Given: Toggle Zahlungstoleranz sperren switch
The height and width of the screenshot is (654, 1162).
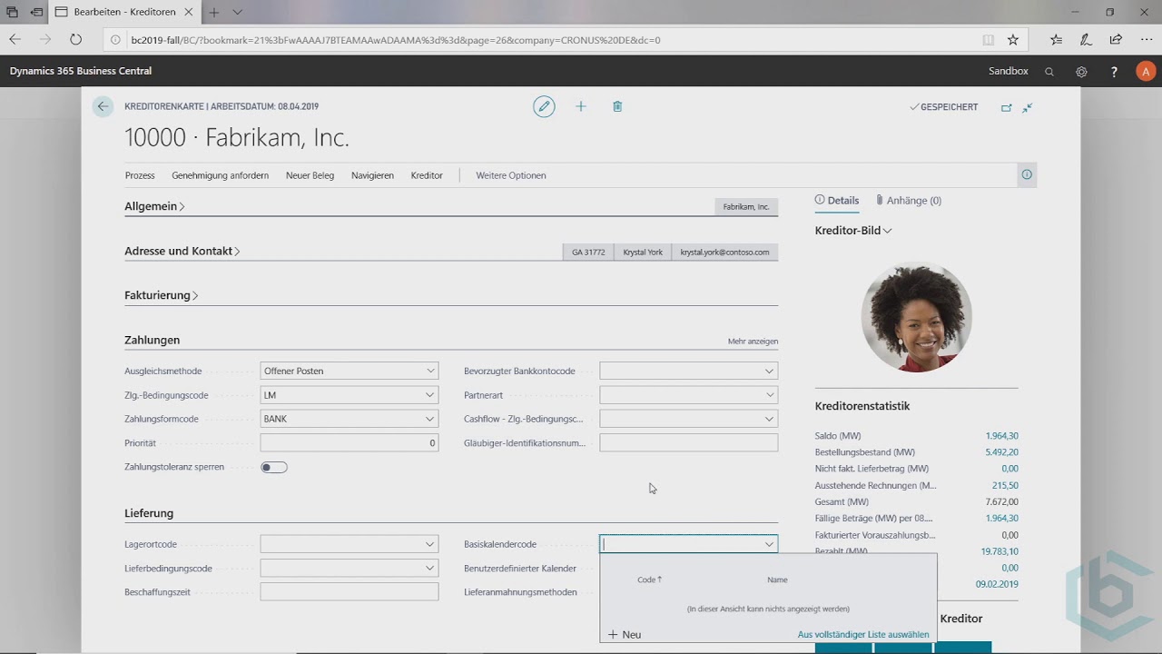Looking at the screenshot, I should 273,467.
